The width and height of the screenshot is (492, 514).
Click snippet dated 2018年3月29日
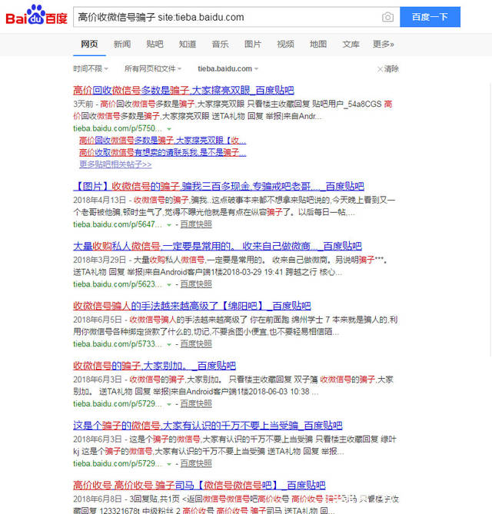(231, 266)
